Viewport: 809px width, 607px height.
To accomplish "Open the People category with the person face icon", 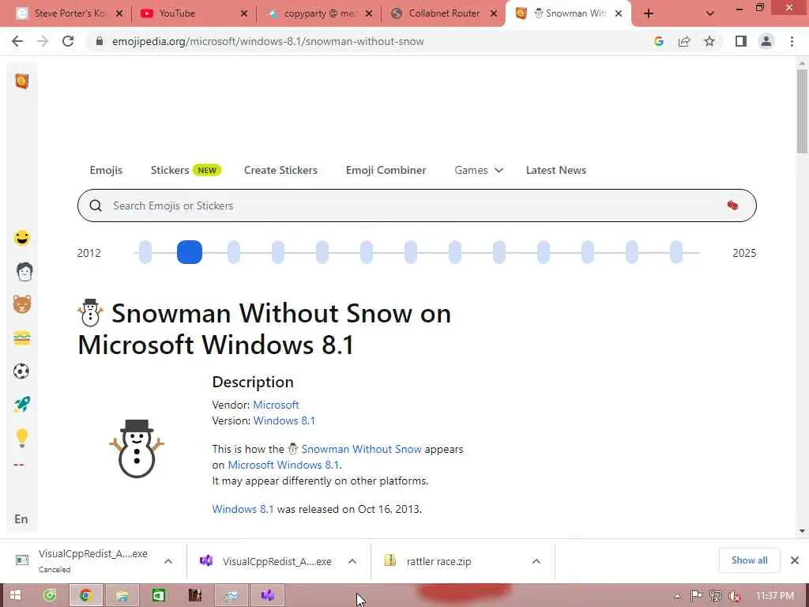I will [x=24, y=271].
